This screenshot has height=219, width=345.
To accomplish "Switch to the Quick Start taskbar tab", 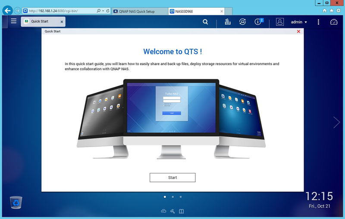I will pos(43,22).
